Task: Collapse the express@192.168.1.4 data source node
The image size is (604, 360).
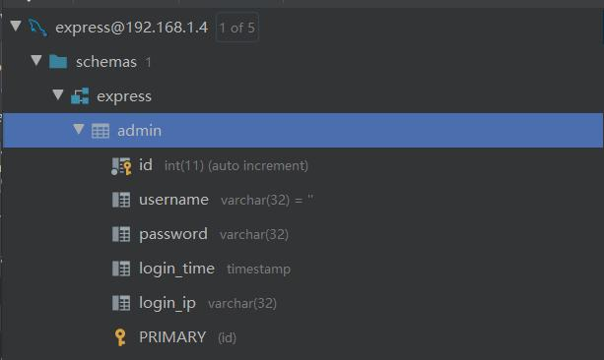Action: pyautogui.click(x=16, y=27)
